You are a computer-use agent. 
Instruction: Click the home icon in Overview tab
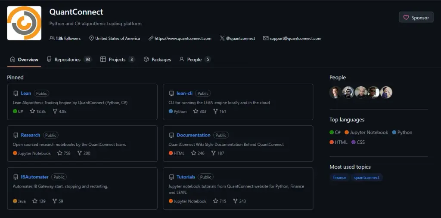(12, 59)
